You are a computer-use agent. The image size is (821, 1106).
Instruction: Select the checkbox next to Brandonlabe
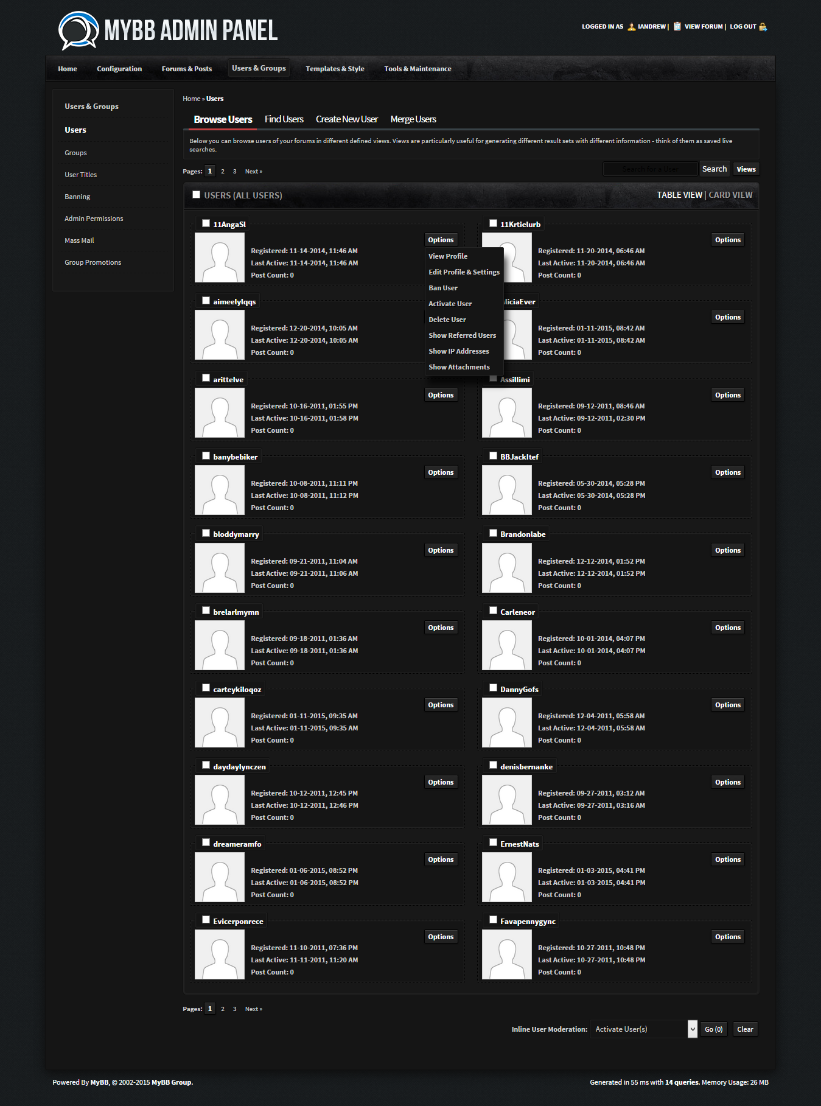[x=493, y=533]
